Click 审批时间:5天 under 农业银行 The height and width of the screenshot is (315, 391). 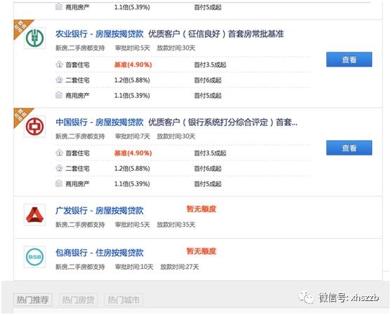133,48
